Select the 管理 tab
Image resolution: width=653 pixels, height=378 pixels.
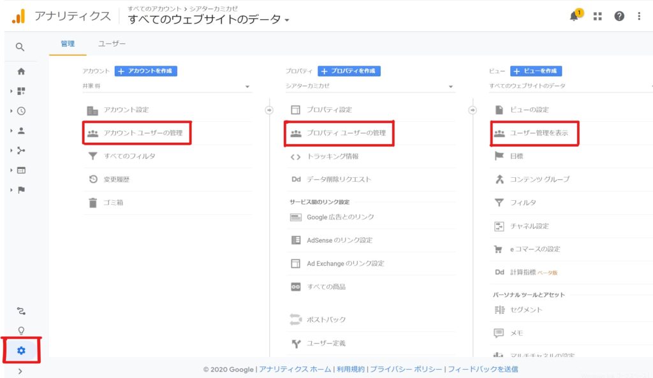tap(68, 44)
